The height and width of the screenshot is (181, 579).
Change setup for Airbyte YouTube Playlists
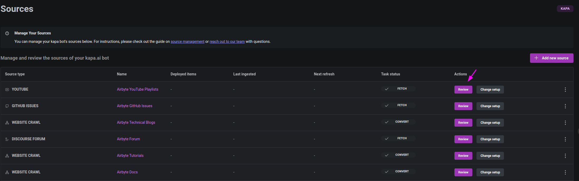click(x=490, y=90)
